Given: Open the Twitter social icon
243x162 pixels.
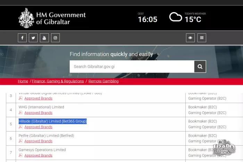Looking at the screenshot, I should point(33,38).
